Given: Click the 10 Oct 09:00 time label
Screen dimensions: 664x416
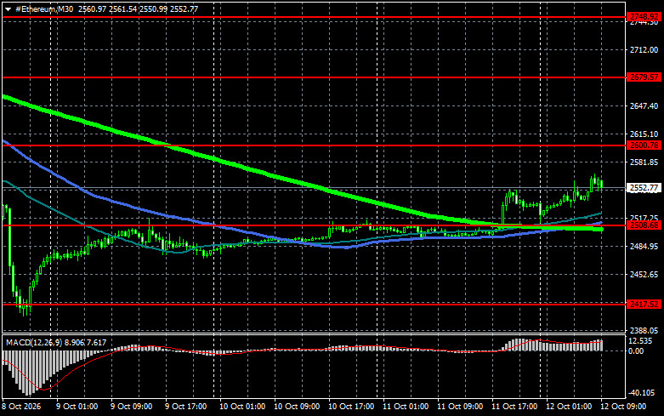Looking at the screenshot, I should (x=297, y=407).
